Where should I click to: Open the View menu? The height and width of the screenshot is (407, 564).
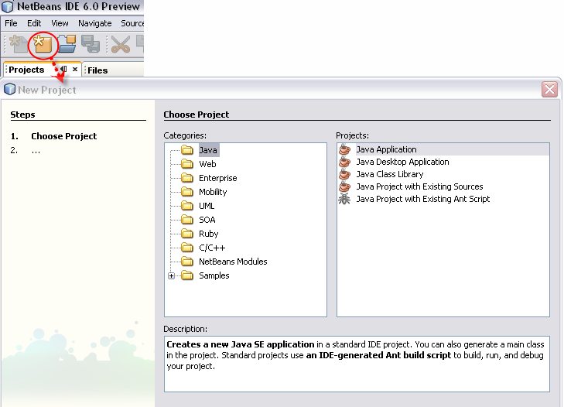(60, 23)
